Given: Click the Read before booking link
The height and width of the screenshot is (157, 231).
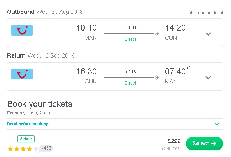Looking at the screenshot, I should tap(28, 124).
